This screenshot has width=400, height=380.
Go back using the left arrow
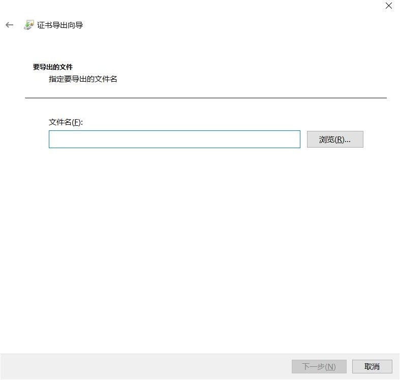point(10,25)
